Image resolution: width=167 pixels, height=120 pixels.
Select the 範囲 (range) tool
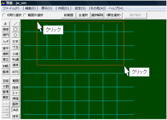coord(15,81)
